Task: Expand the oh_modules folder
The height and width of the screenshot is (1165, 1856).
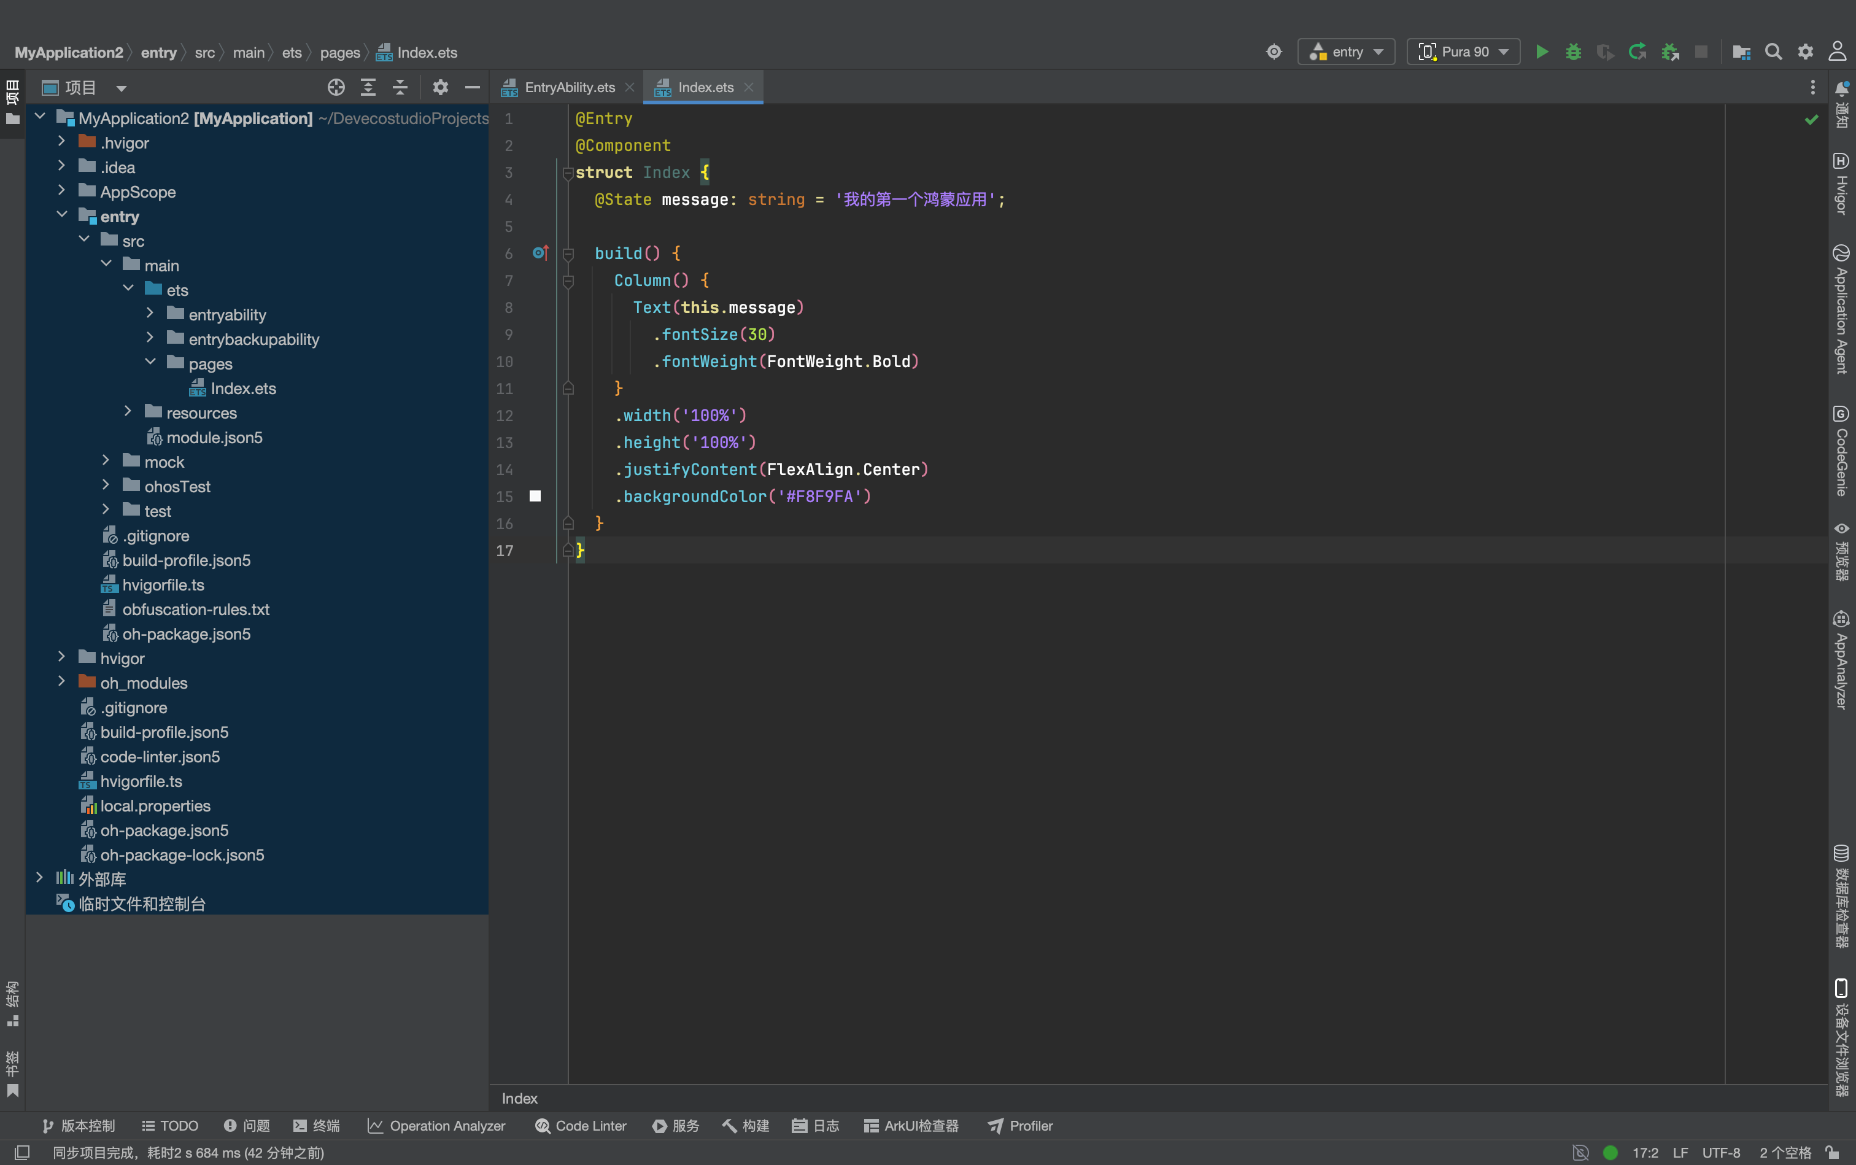Action: (x=61, y=682)
